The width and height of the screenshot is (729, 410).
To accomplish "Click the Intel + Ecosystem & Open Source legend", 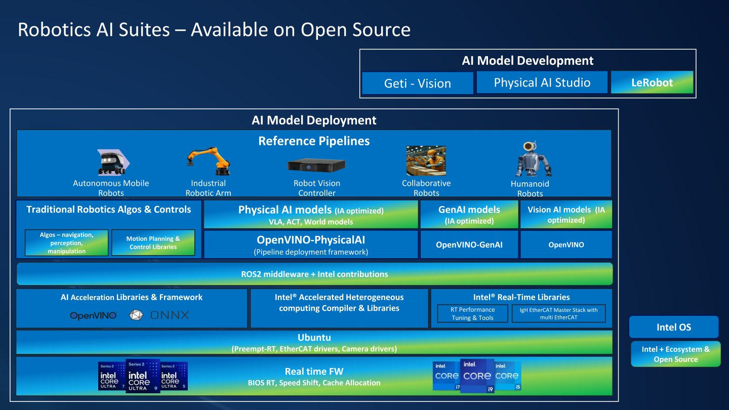I will (x=676, y=354).
